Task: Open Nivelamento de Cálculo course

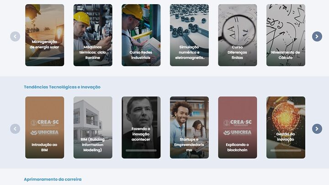Action: [x=286, y=35]
